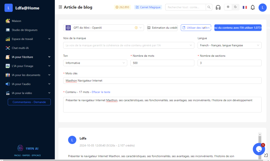Viewport: 270px width, 161px height.
Task: Click the sidebar collapse menu icon
Action: 60,7
